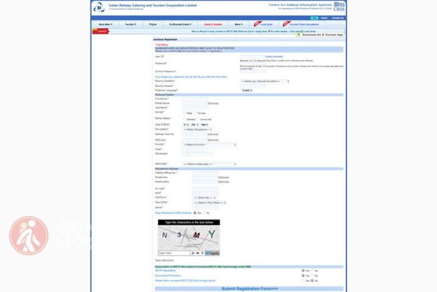Click the Email input field
437x292 pixels.
195,149
